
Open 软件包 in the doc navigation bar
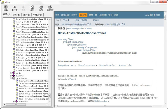(74, 15)
